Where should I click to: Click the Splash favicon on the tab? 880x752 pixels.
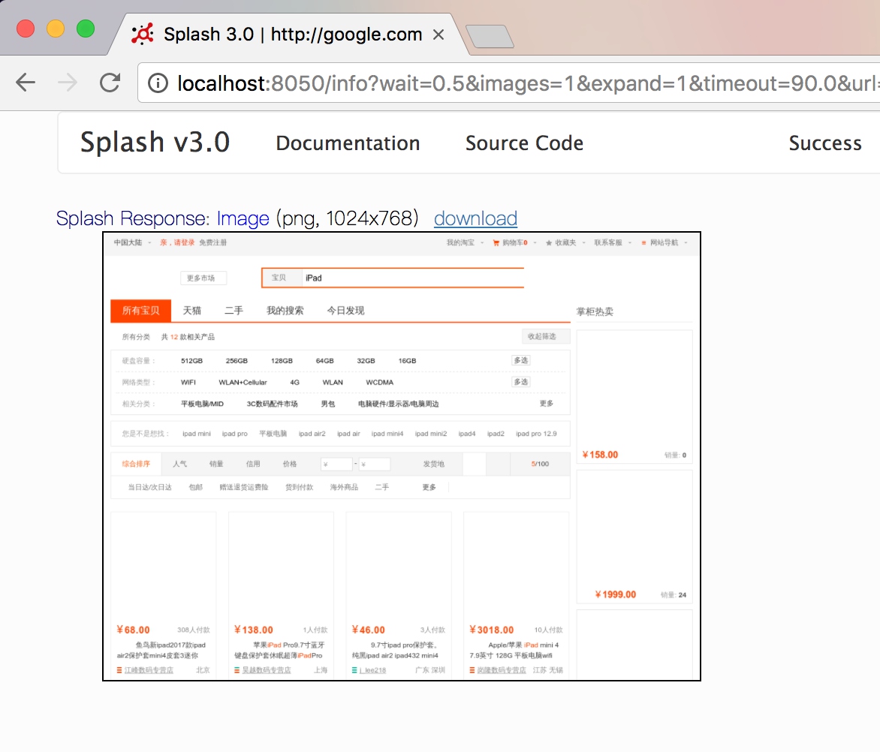(x=143, y=35)
